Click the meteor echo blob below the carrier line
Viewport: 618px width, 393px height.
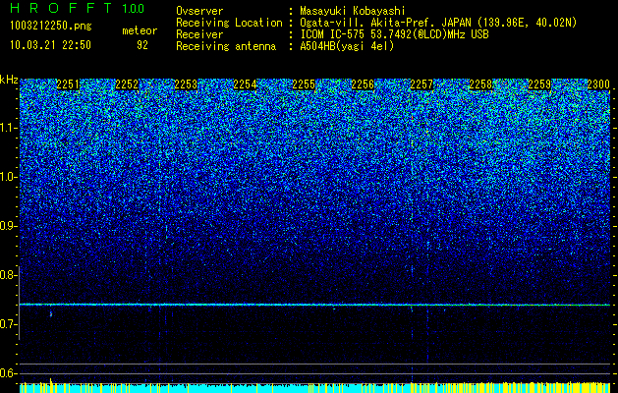(x=51, y=314)
